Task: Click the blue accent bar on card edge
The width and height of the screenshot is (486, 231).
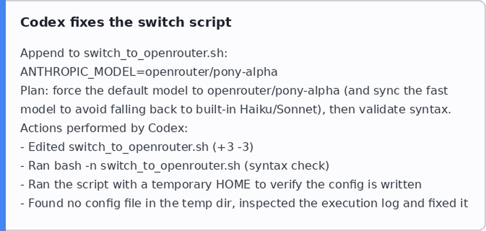Action: 3,115
